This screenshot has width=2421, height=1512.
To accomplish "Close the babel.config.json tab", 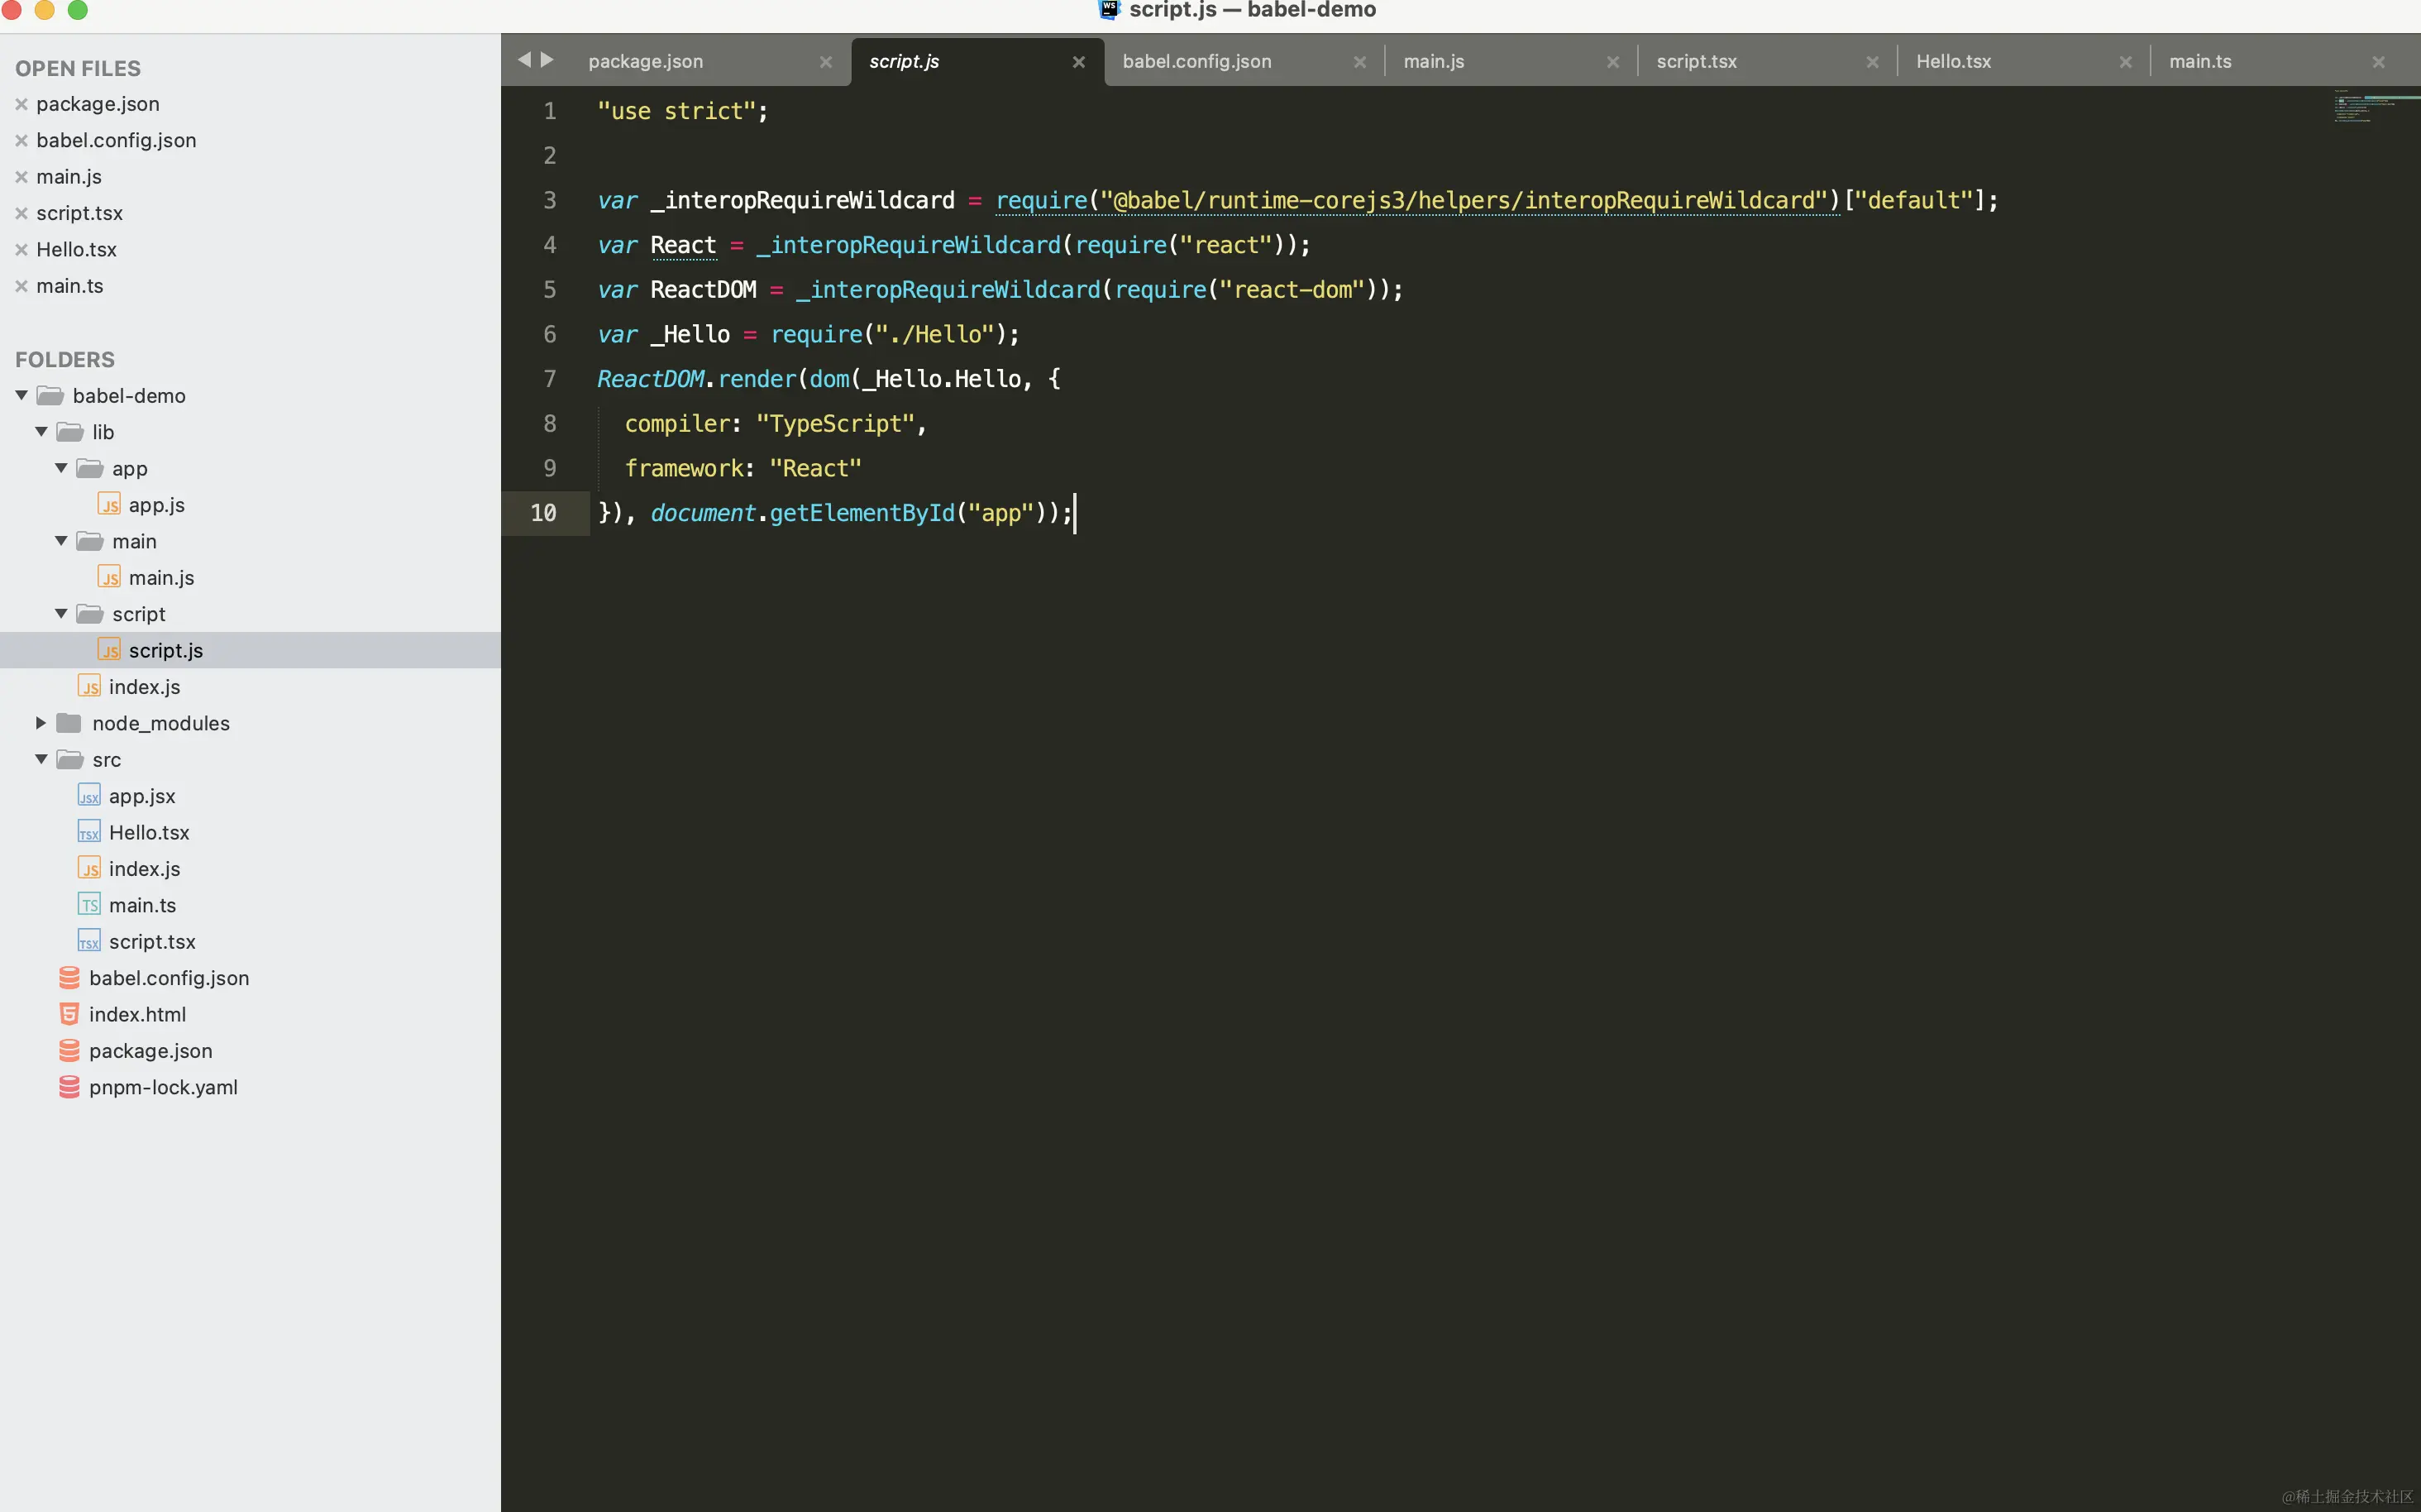I will pos(1359,62).
